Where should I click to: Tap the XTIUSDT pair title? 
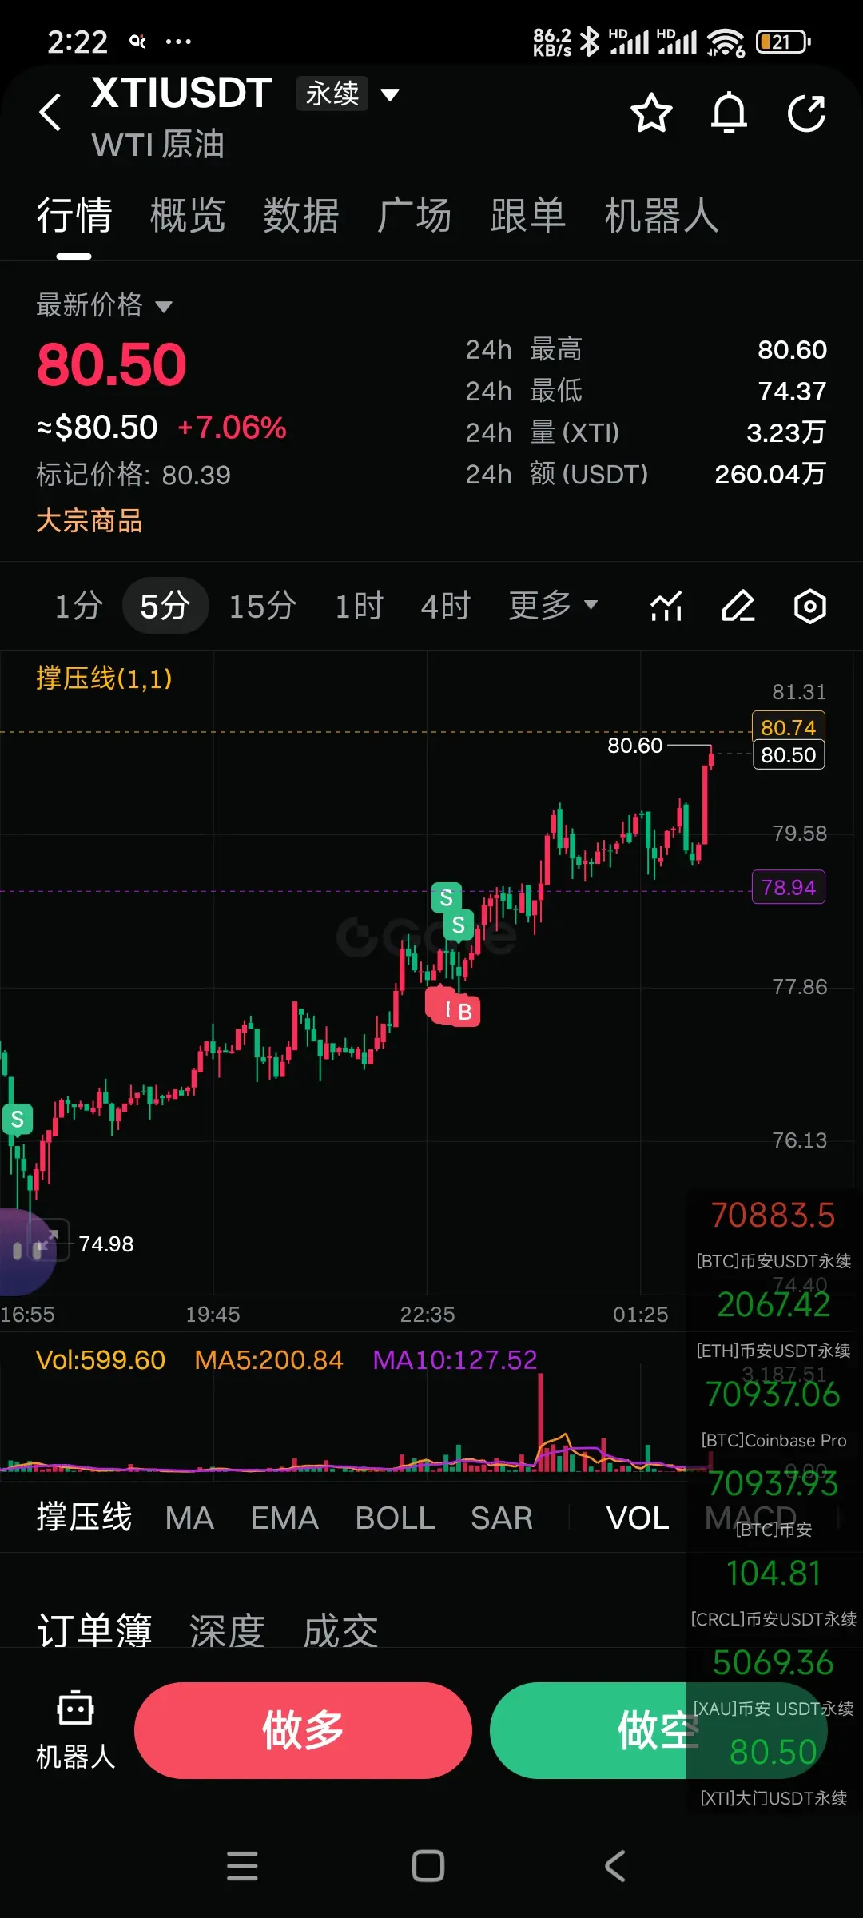coord(181,93)
